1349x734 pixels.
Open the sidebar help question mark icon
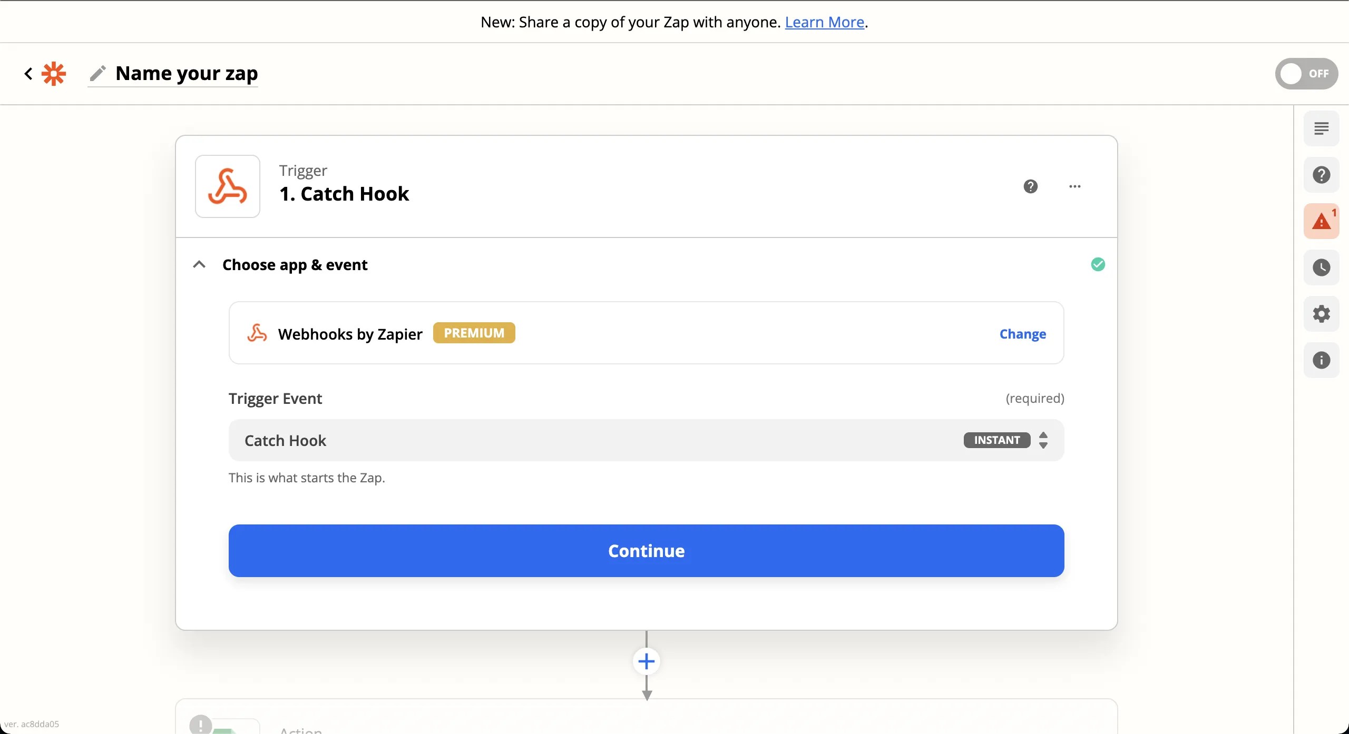pyautogui.click(x=1321, y=175)
